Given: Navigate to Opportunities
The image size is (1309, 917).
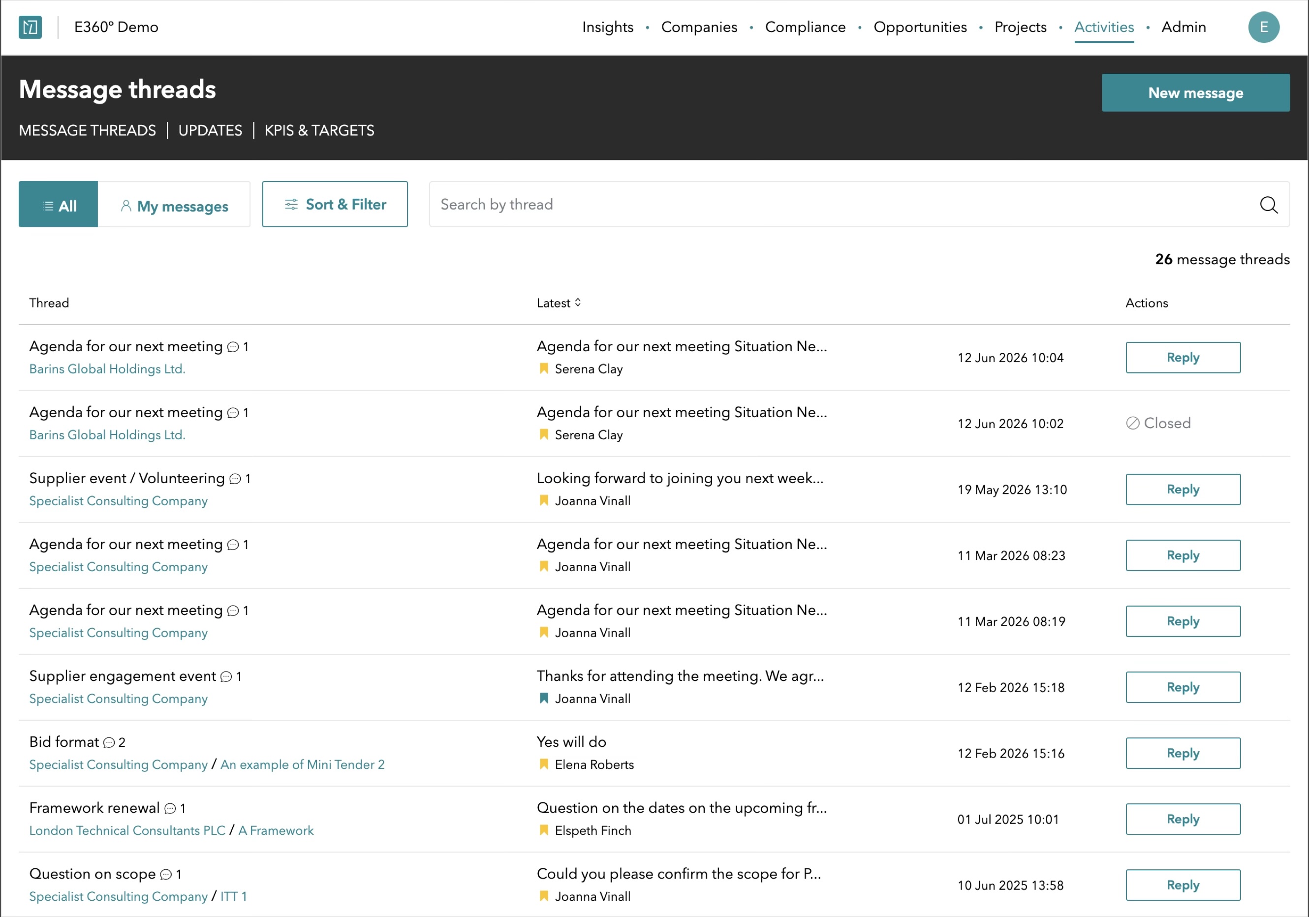Looking at the screenshot, I should [x=920, y=27].
